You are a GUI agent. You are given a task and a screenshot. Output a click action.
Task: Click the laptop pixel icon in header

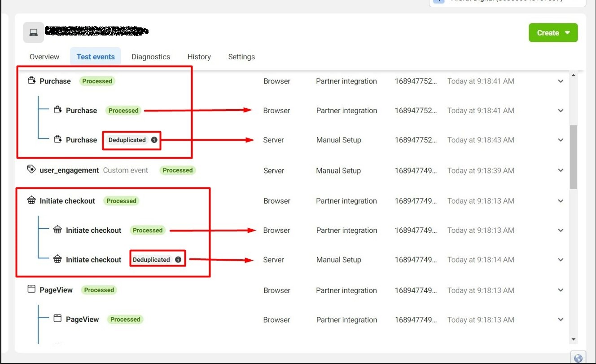coord(34,32)
